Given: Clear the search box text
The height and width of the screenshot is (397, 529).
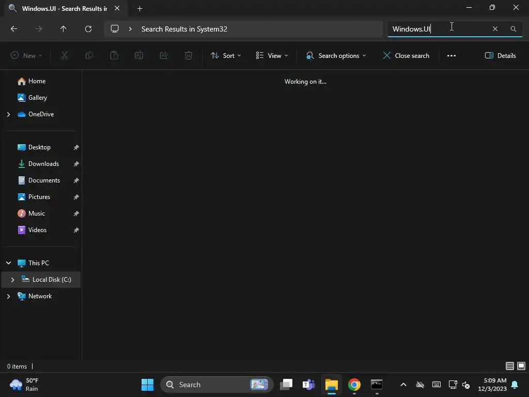Looking at the screenshot, I should (495, 29).
